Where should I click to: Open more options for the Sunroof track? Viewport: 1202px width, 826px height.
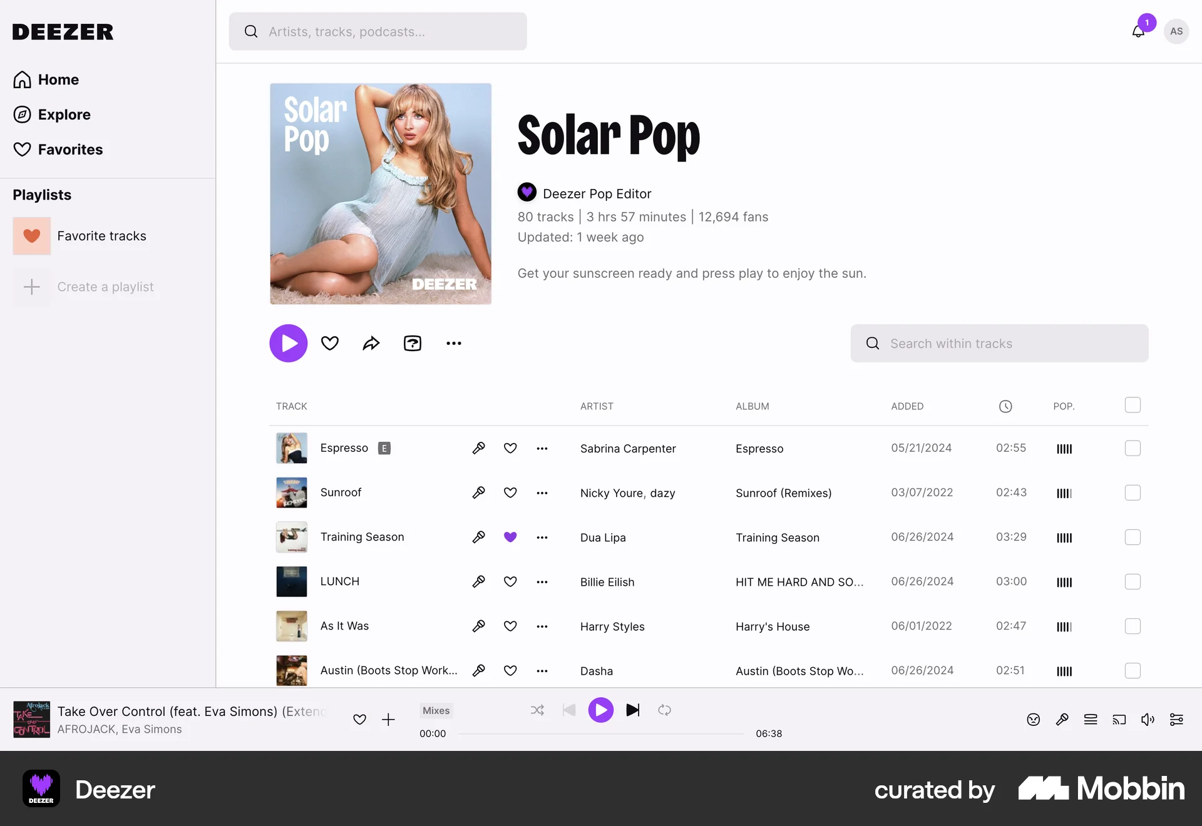(542, 492)
